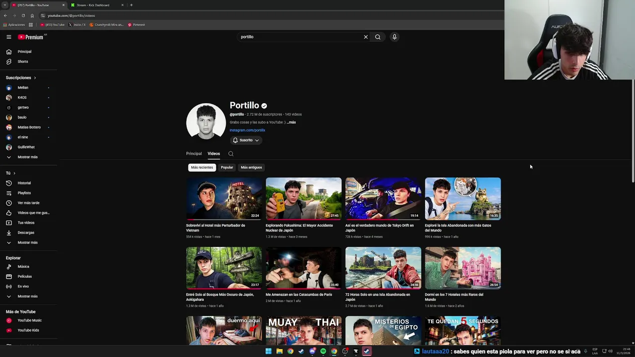Screen dimensions: 635x357
Task: Select the Más recientes filter chip
Action: [202, 168]
